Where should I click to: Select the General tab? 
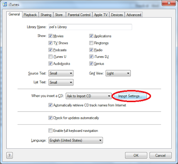click(14, 14)
